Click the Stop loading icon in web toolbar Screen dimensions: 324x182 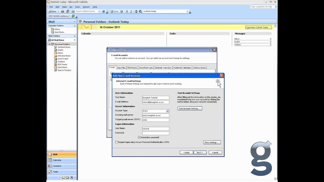coord(127,11)
